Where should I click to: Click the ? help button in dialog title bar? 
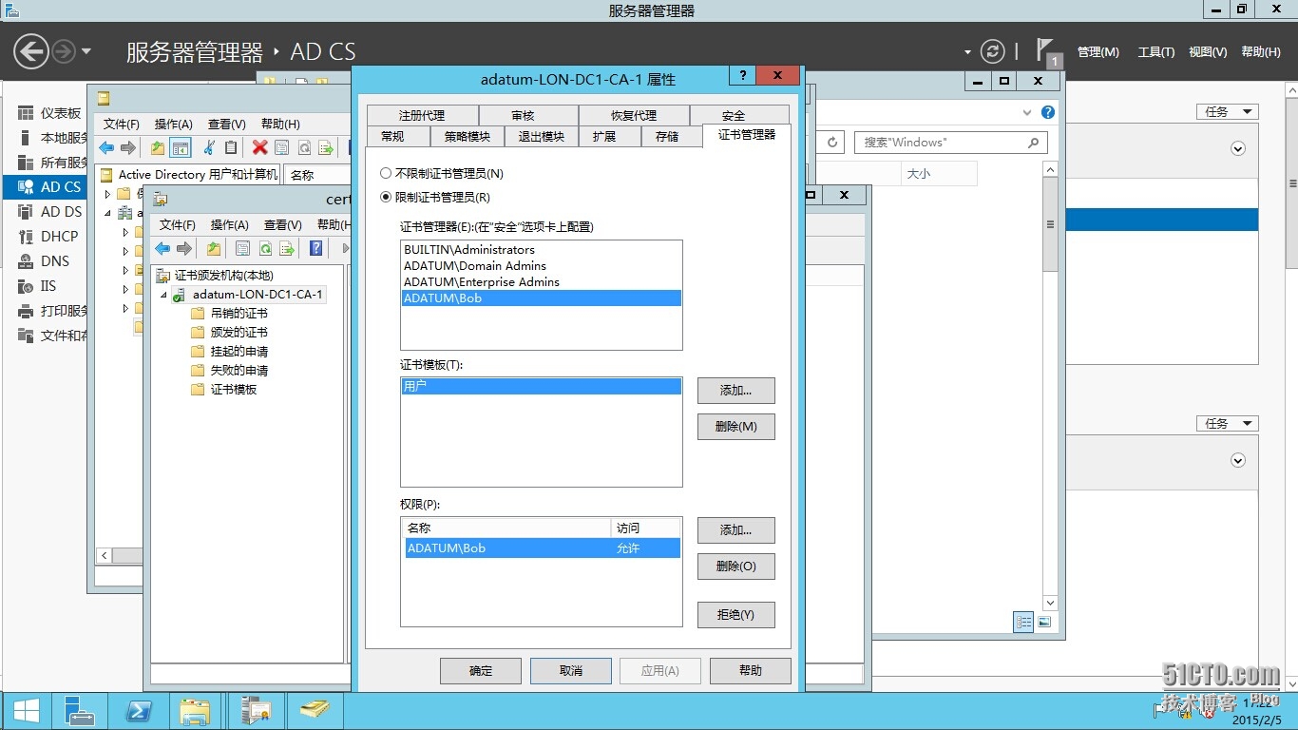(742, 76)
